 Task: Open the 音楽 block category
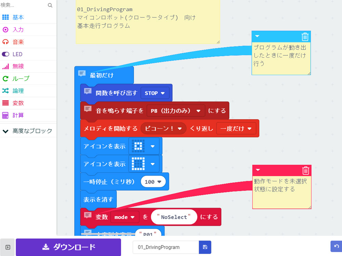pos(18,42)
